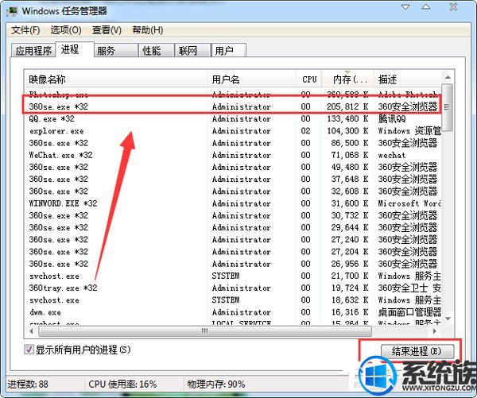Switch to the 性能 tab
Screen dimensions: 477x398
click(157, 50)
